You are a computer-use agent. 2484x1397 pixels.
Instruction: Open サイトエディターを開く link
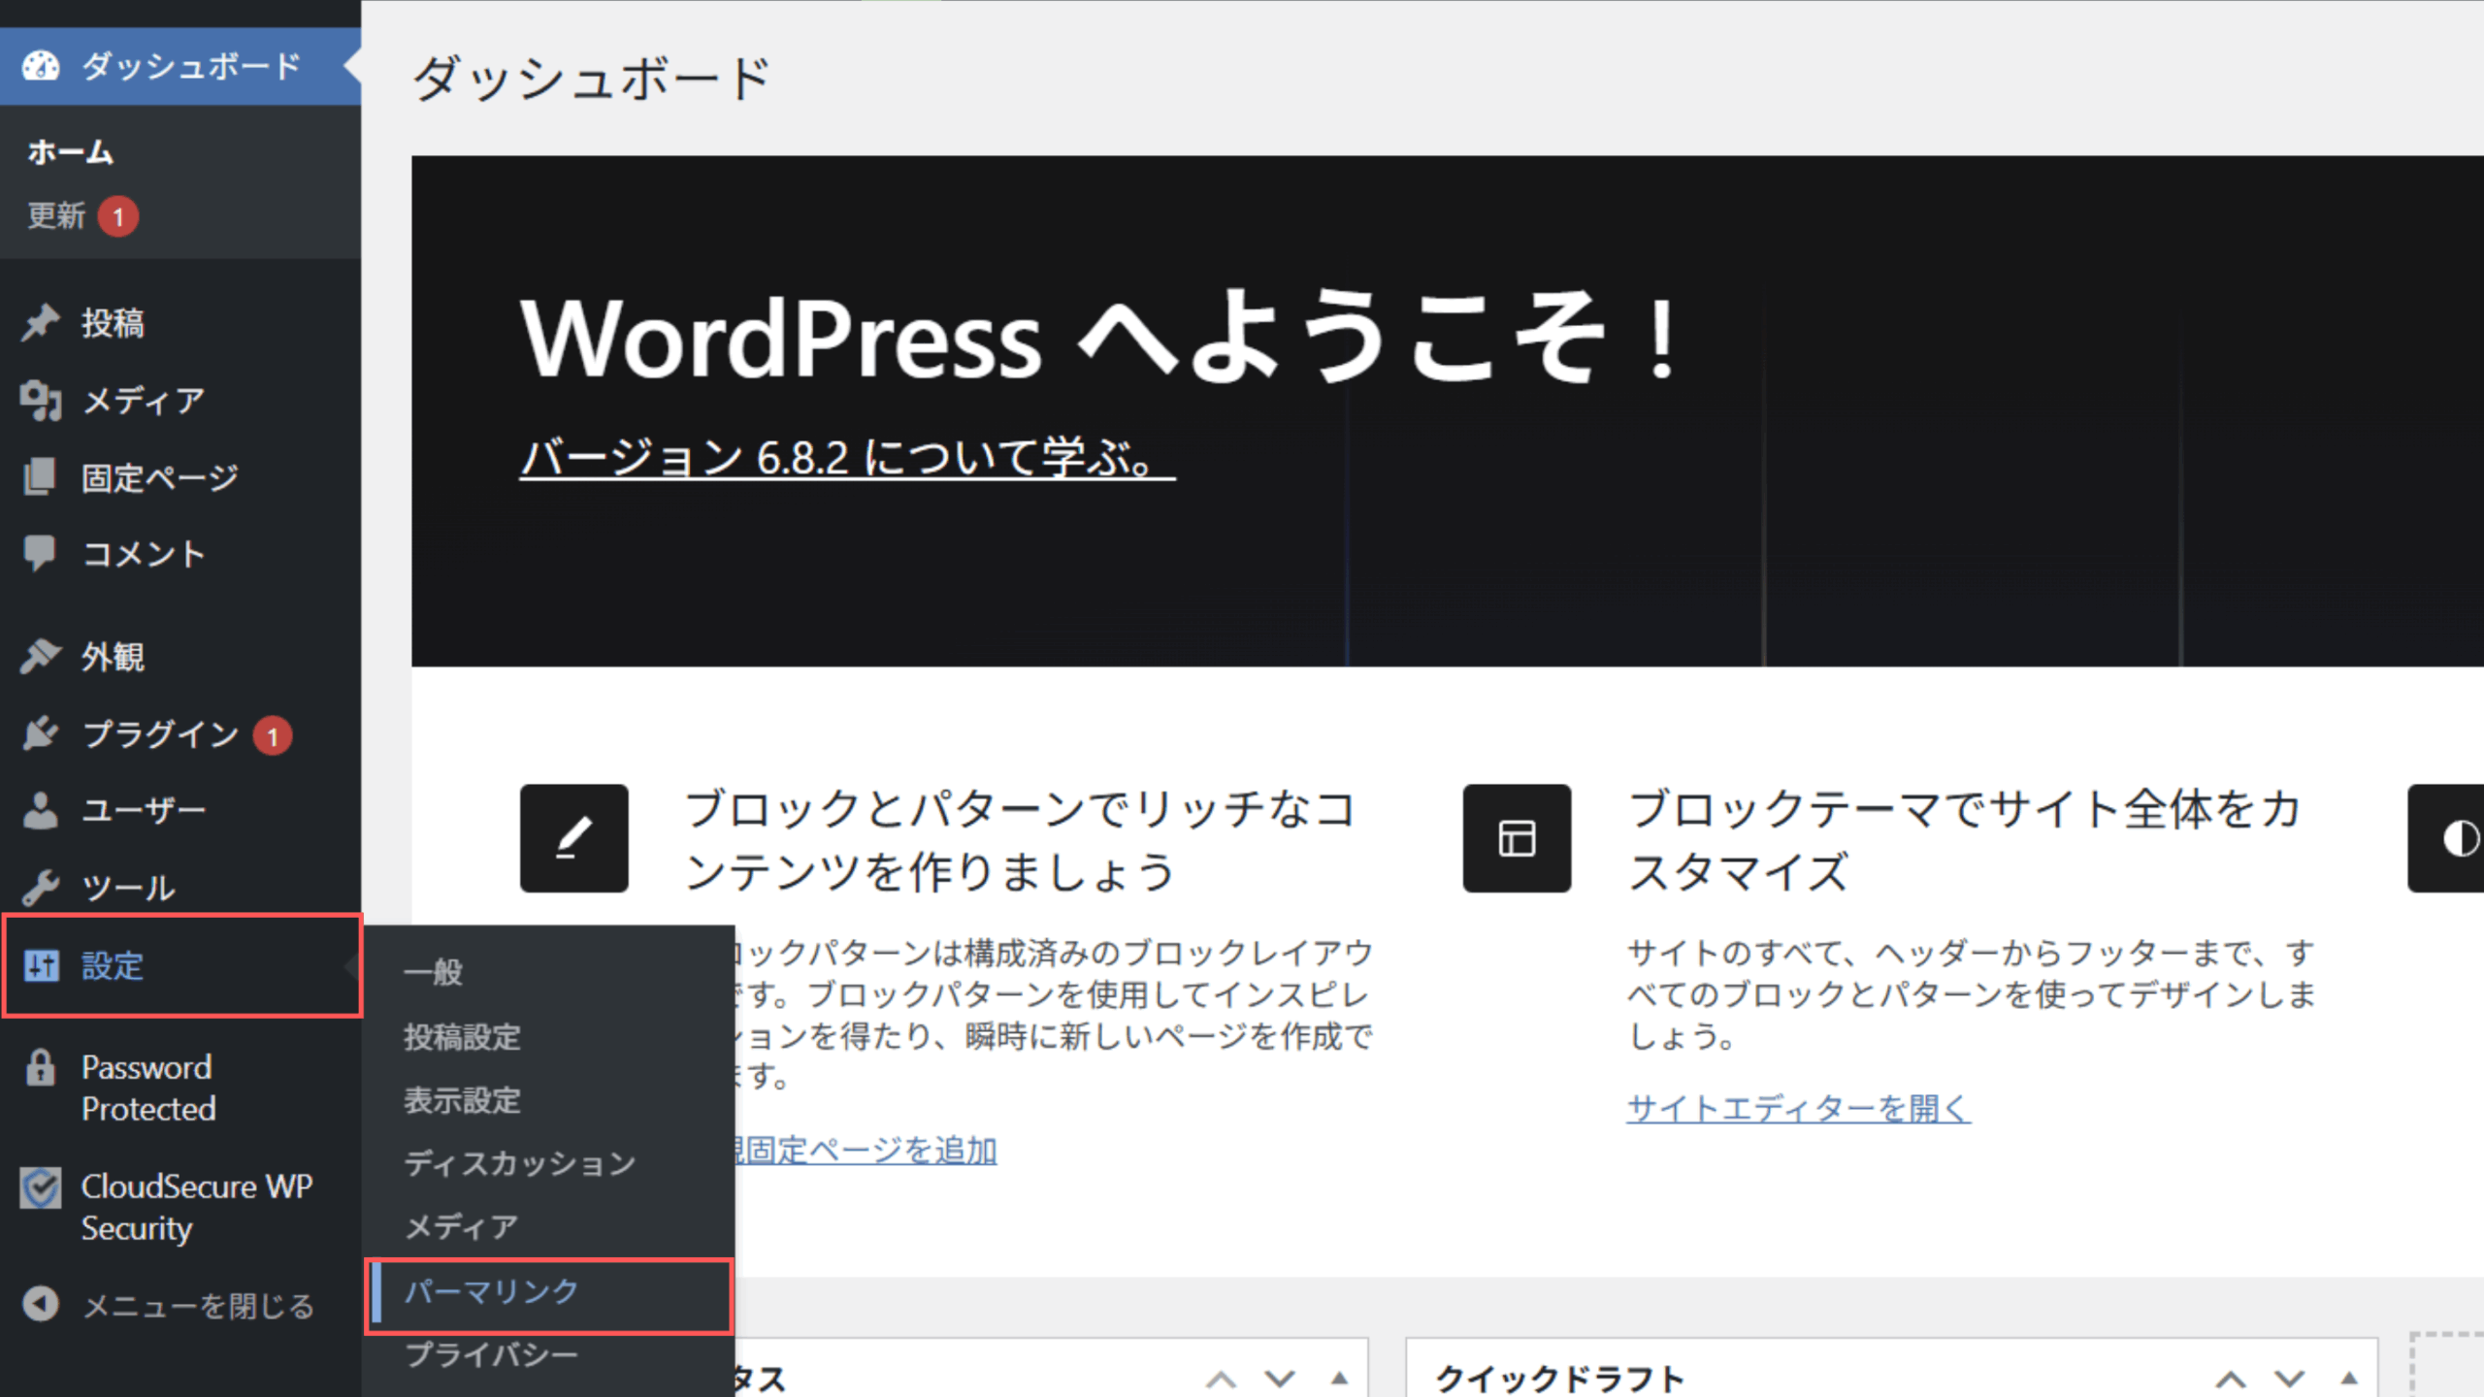1799,1108
